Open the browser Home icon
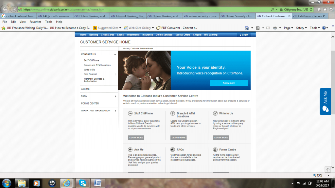The image size is (335, 188). 247,28
